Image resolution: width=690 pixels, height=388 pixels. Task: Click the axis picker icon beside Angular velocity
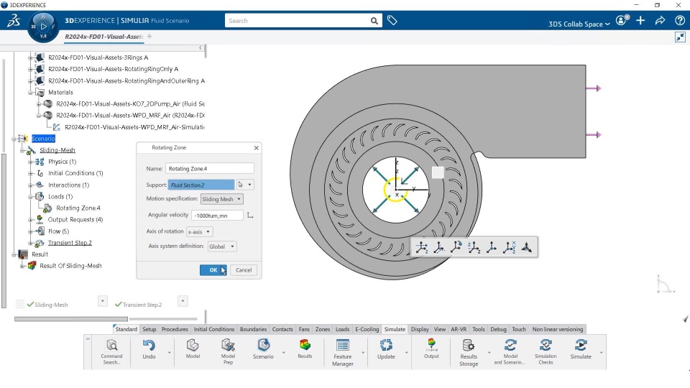click(250, 215)
